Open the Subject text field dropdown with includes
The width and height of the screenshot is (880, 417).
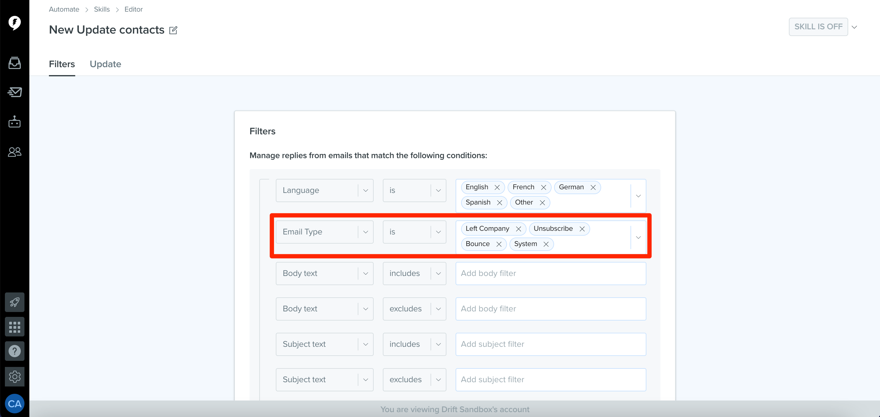[x=324, y=344]
